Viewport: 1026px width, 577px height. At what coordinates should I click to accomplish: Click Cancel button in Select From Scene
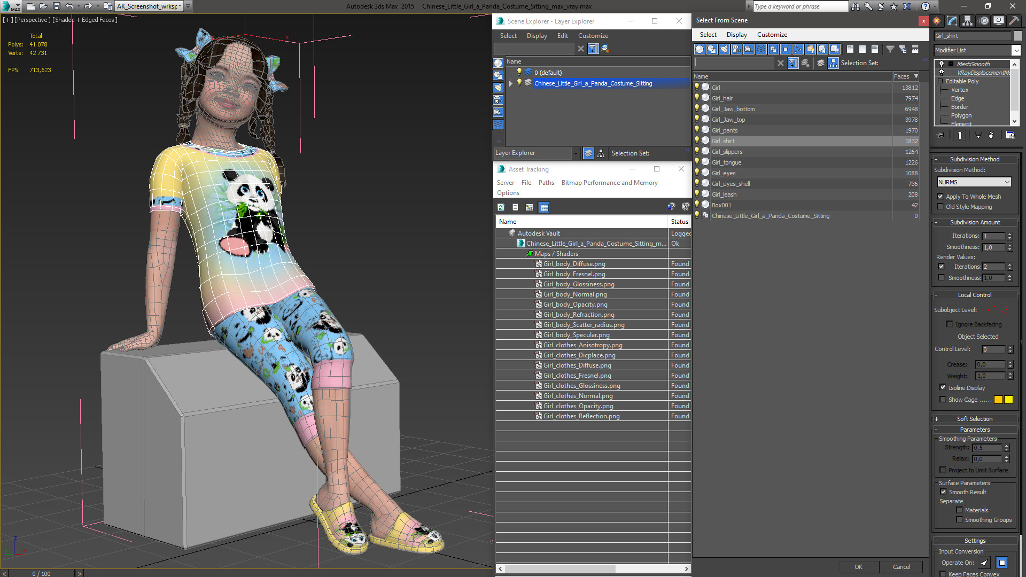point(901,567)
